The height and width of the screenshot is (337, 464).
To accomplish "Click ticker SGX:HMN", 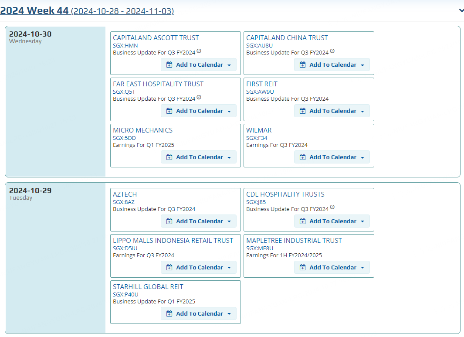I will (125, 46).
